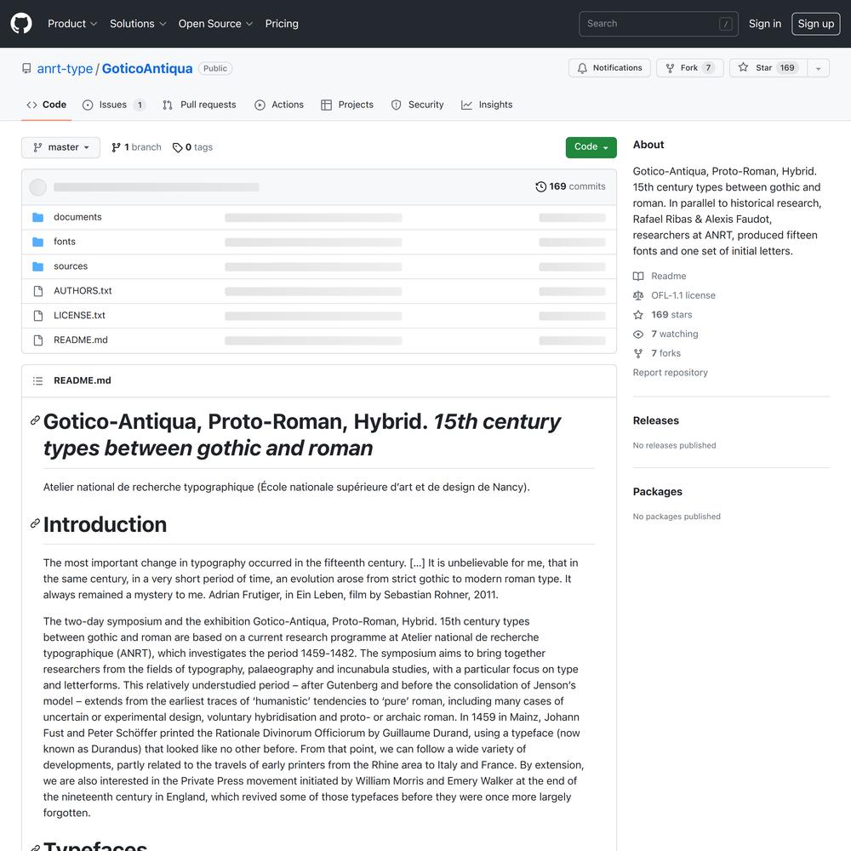The height and width of the screenshot is (851, 851).
Task: Click the Sign up button
Action: (x=815, y=23)
